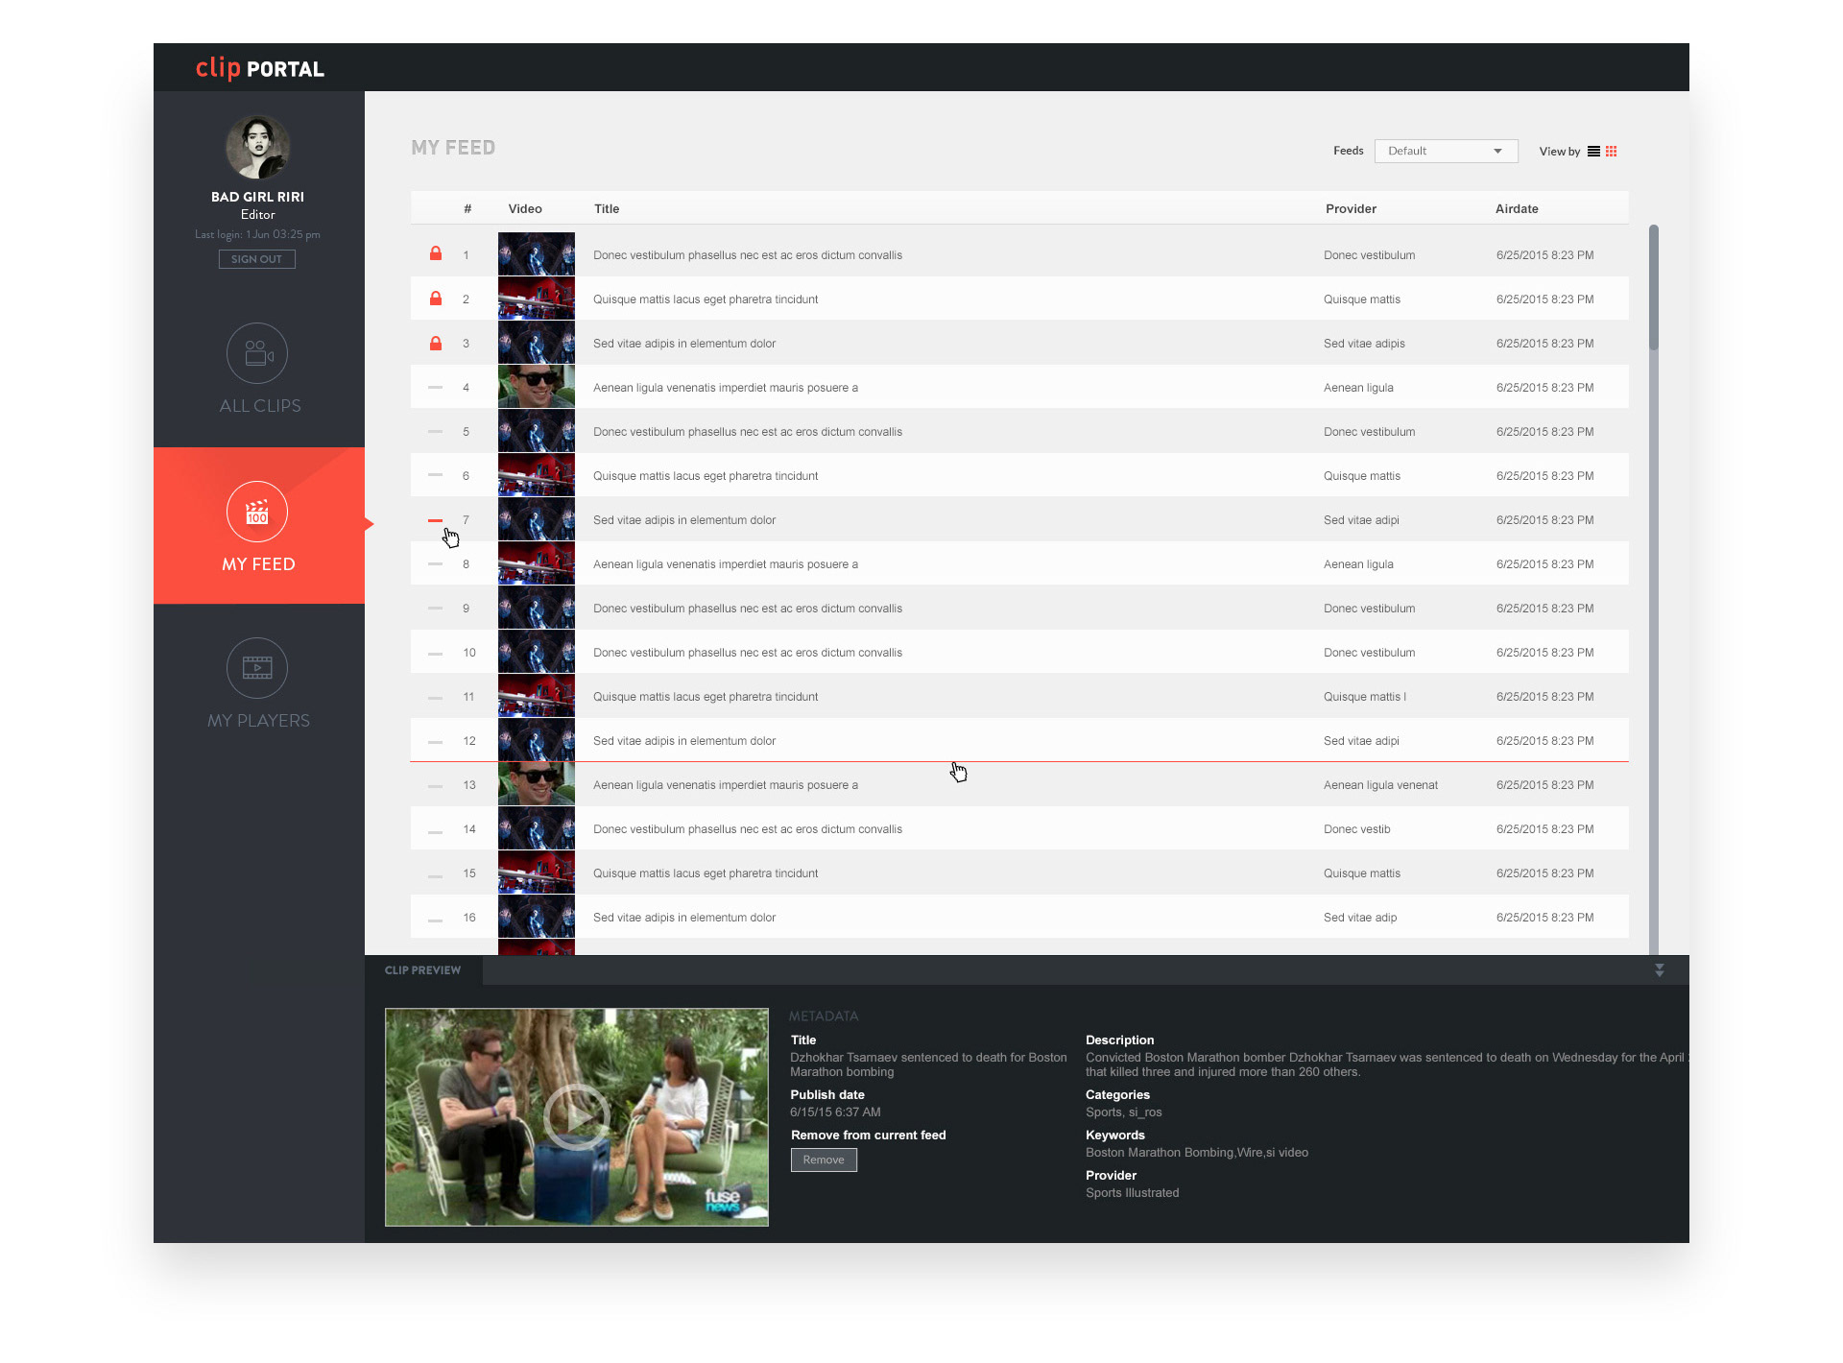Switch to list view icon
Screen dimensions: 1843x1363
point(1593,152)
